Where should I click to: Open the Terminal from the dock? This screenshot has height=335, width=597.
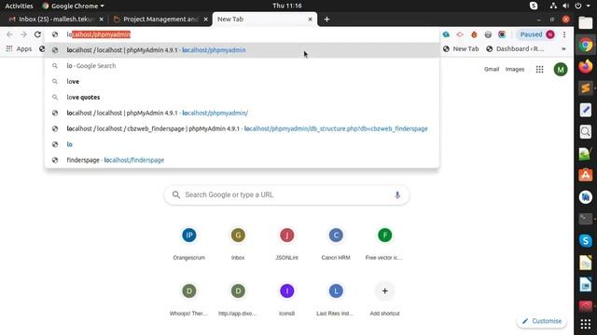tap(586, 219)
